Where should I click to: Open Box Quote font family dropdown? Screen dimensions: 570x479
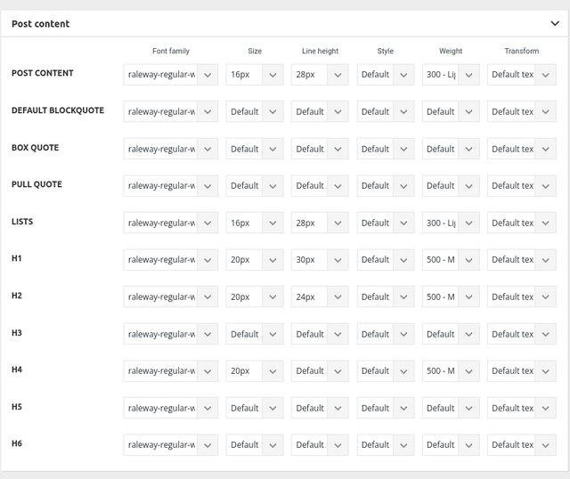(171, 149)
